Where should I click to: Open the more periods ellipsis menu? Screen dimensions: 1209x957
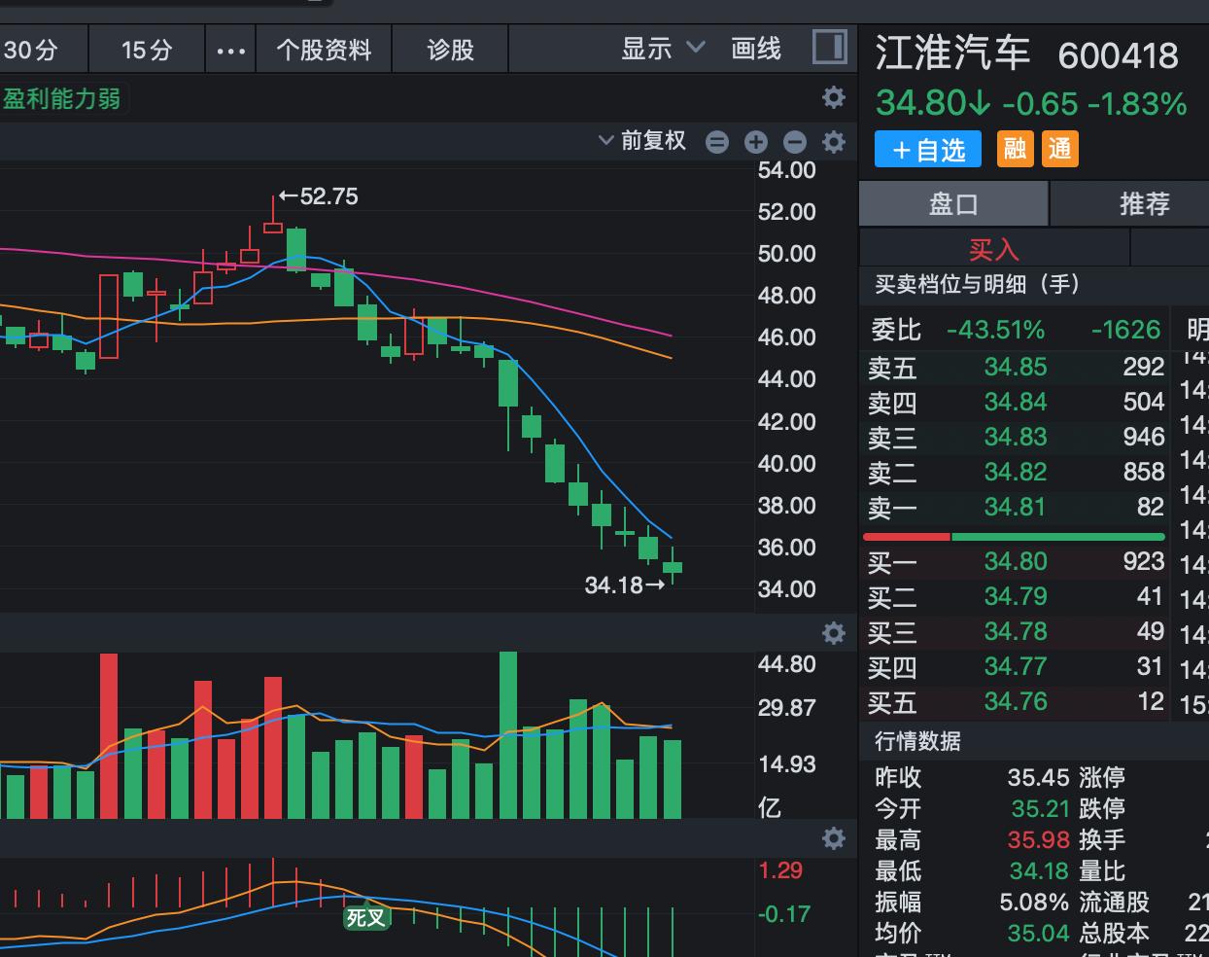point(230,51)
